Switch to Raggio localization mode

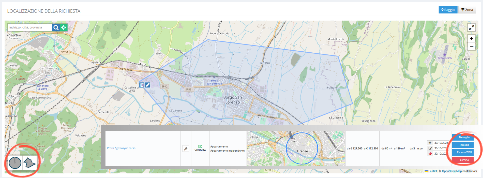click(x=448, y=10)
